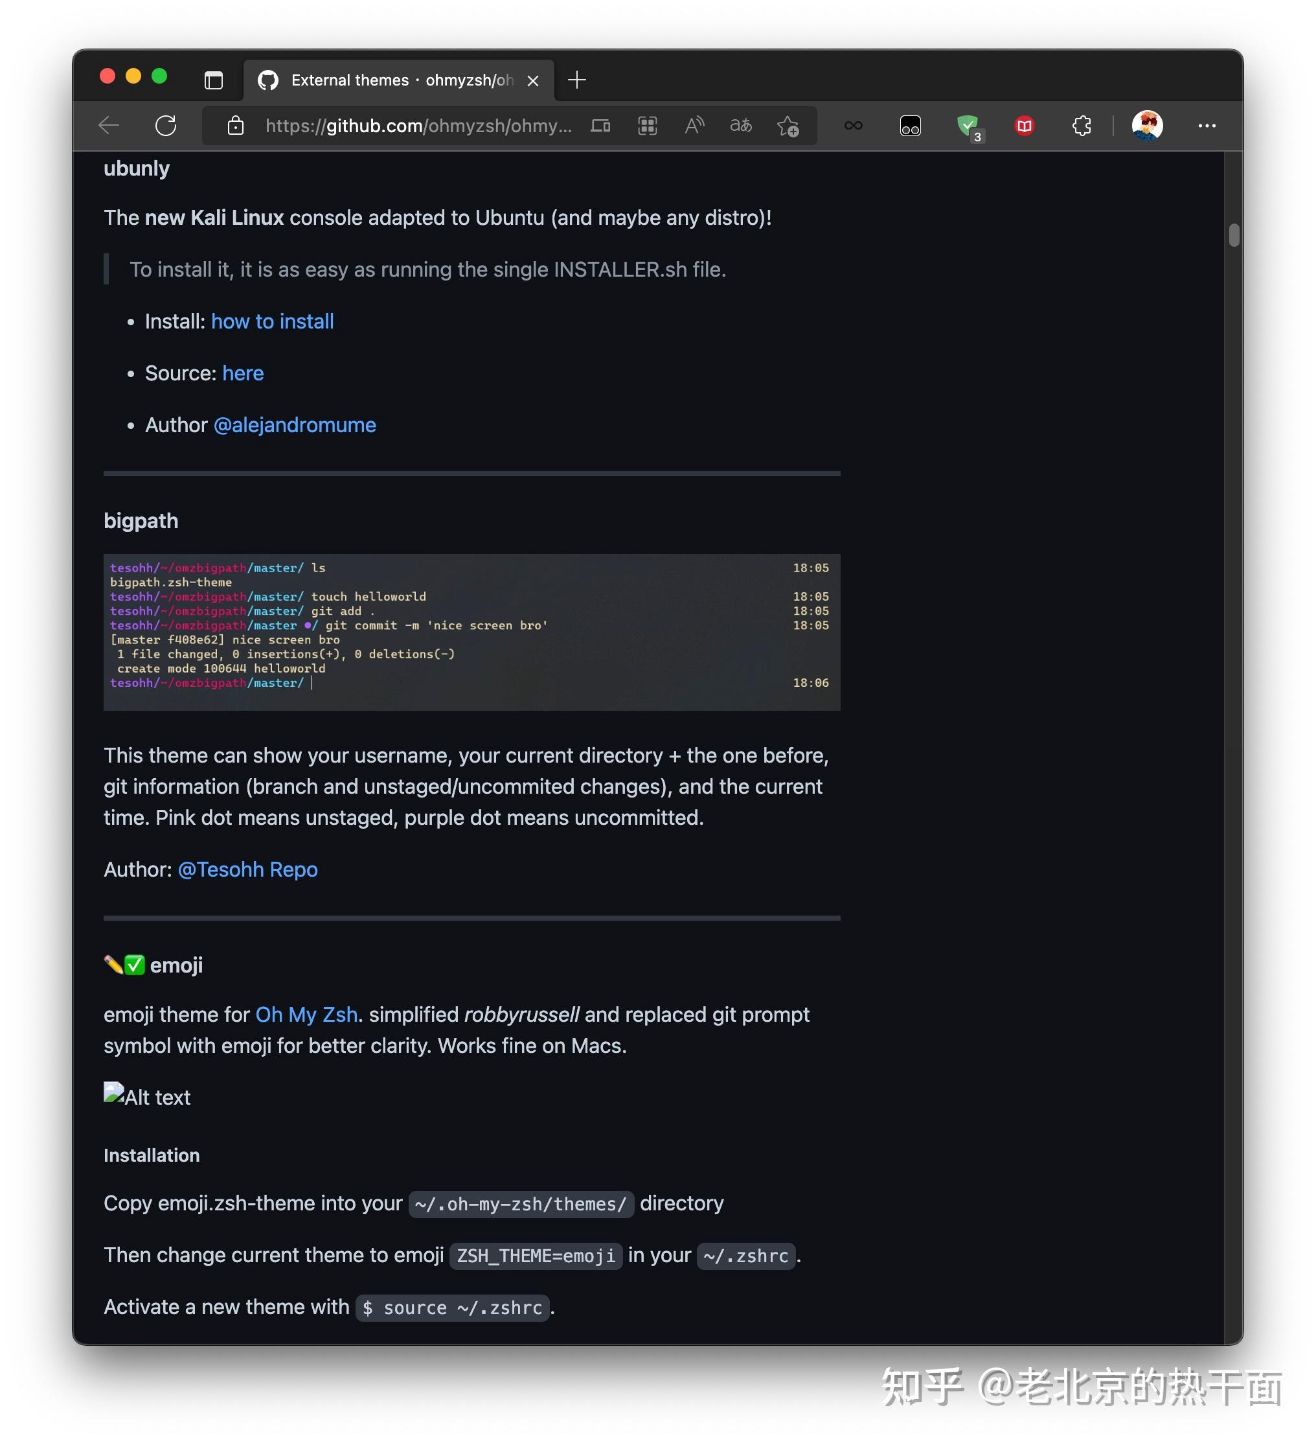
Task: Open the Read aloud feature
Action: click(693, 126)
